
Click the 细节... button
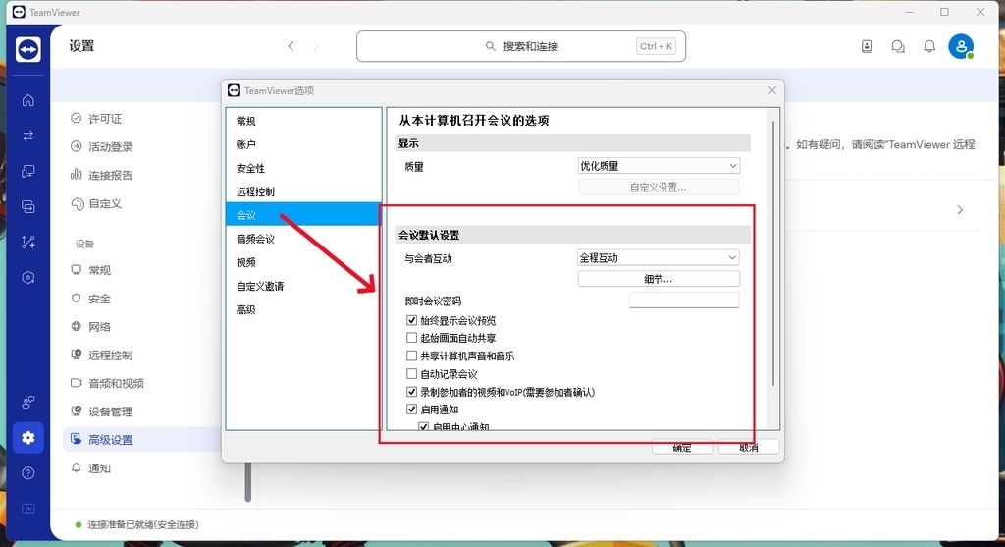click(x=659, y=279)
